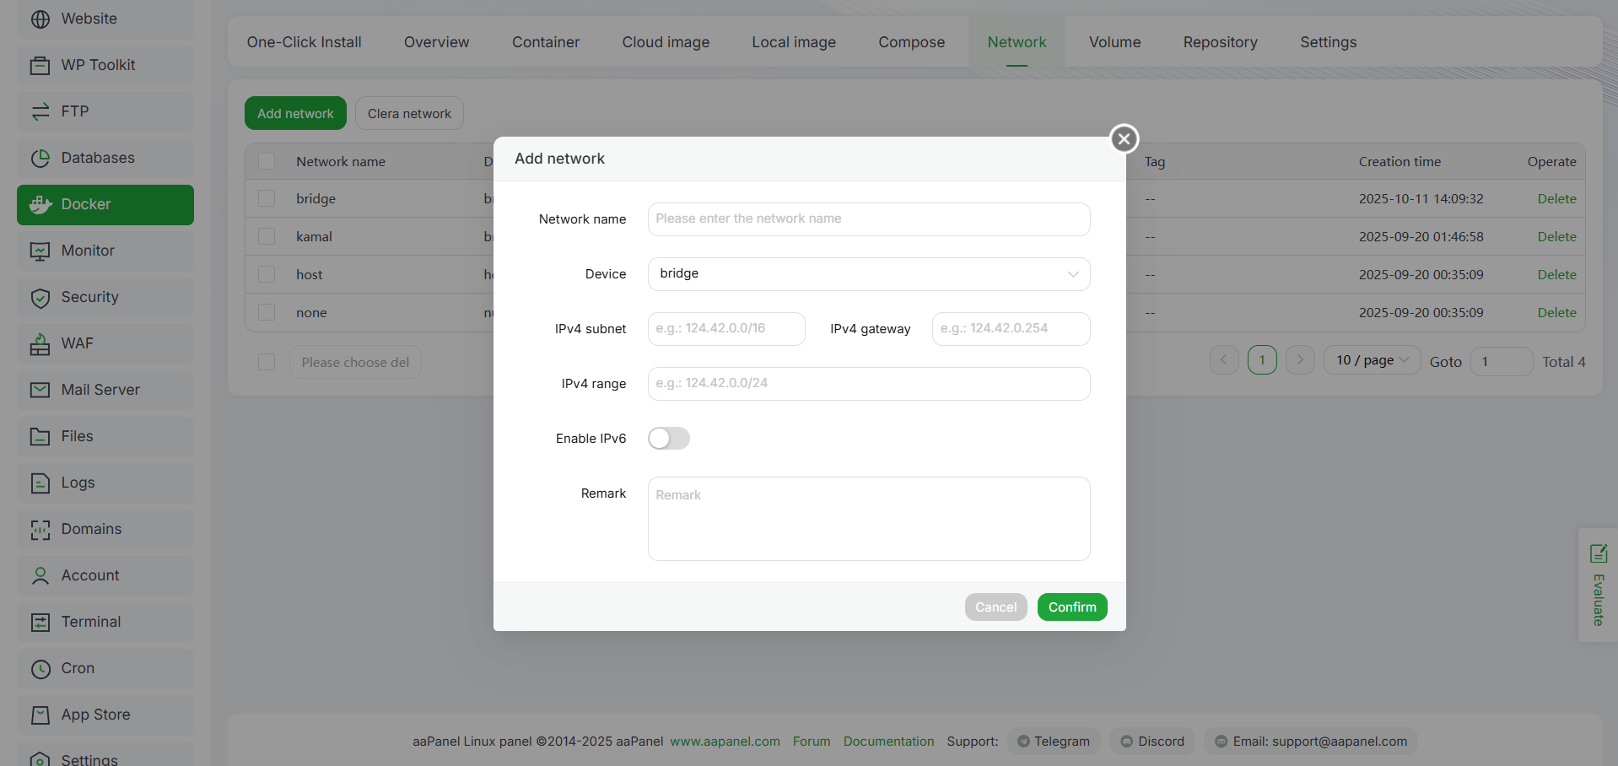Click the Logs document icon
Viewport: 1618px width, 766px height.
(x=40, y=483)
